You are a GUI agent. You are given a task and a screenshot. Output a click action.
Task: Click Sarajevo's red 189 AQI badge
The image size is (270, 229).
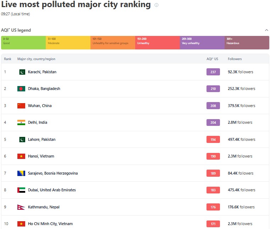click(213, 173)
